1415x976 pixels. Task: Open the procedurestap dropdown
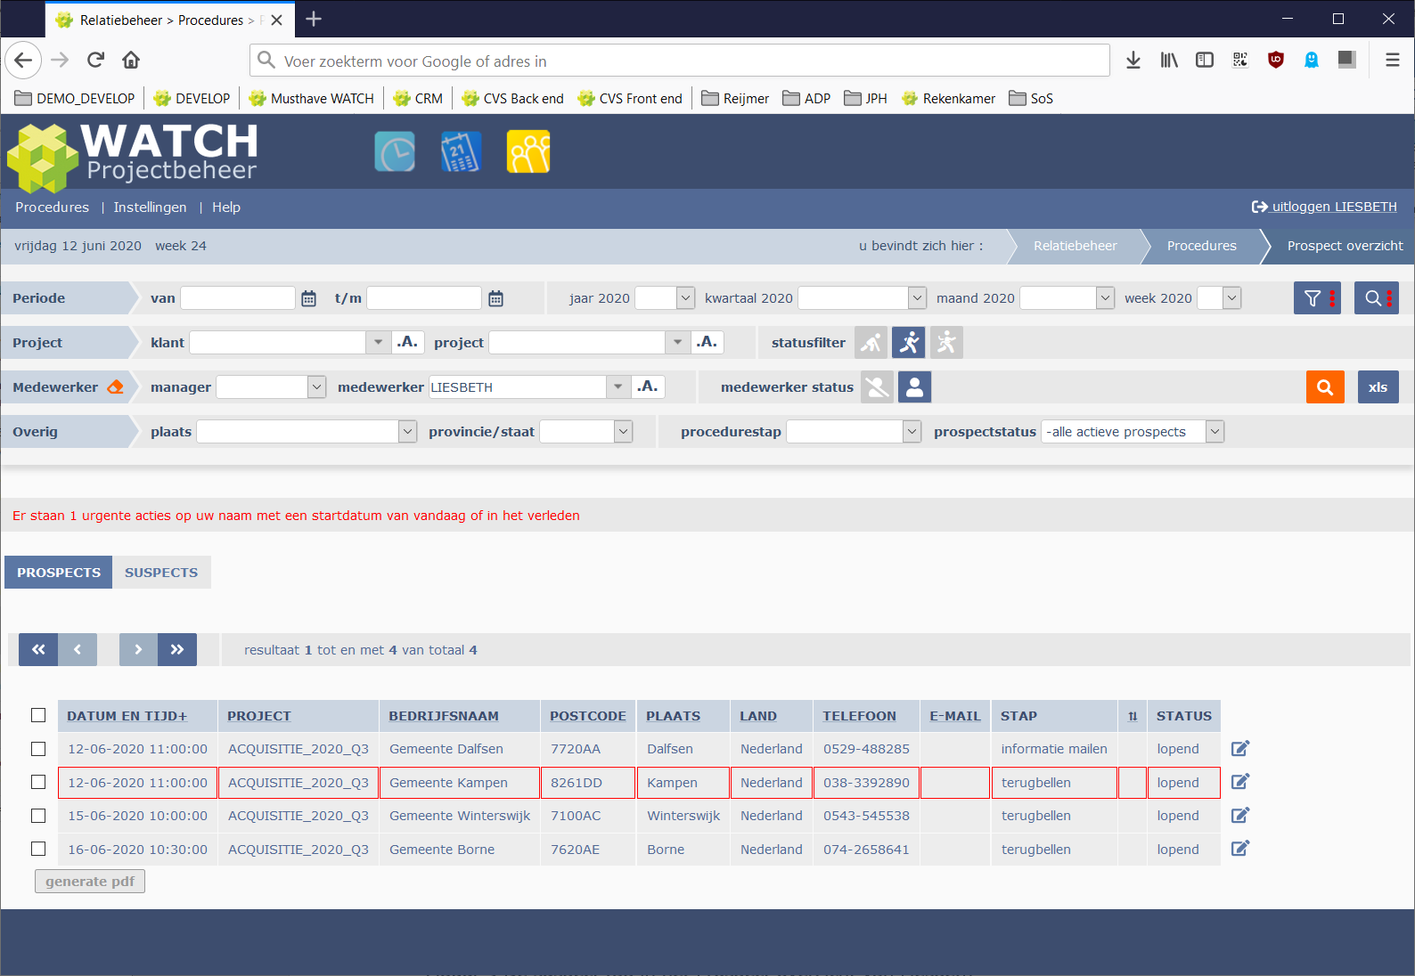(854, 431)
